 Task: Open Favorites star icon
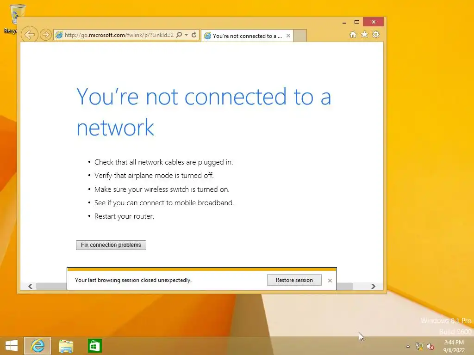click(365, 34)
